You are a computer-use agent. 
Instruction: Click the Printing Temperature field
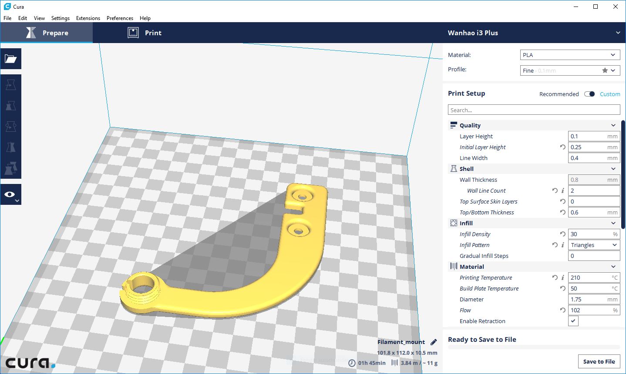594,277
